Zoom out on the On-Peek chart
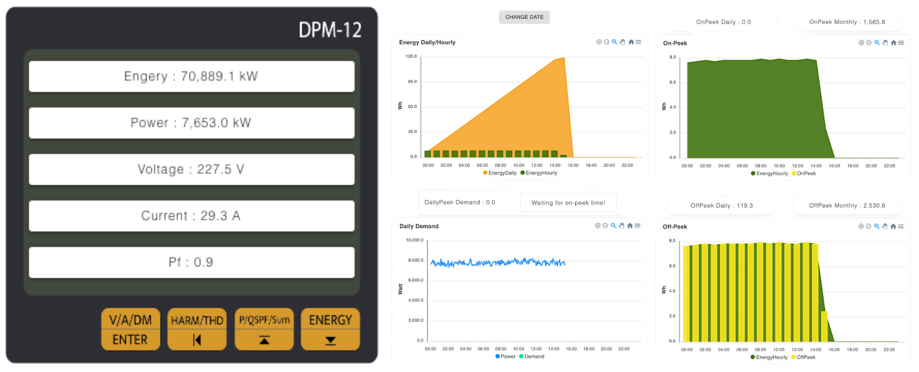 pyautogui.click(x=869, y=43)
